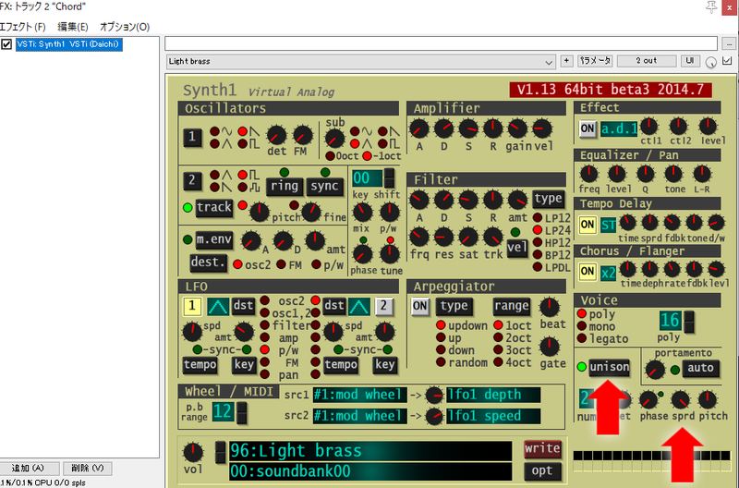Click the LFO 1 waveform icon
This screenshot has width=739, height=488.
pos(218,307)
